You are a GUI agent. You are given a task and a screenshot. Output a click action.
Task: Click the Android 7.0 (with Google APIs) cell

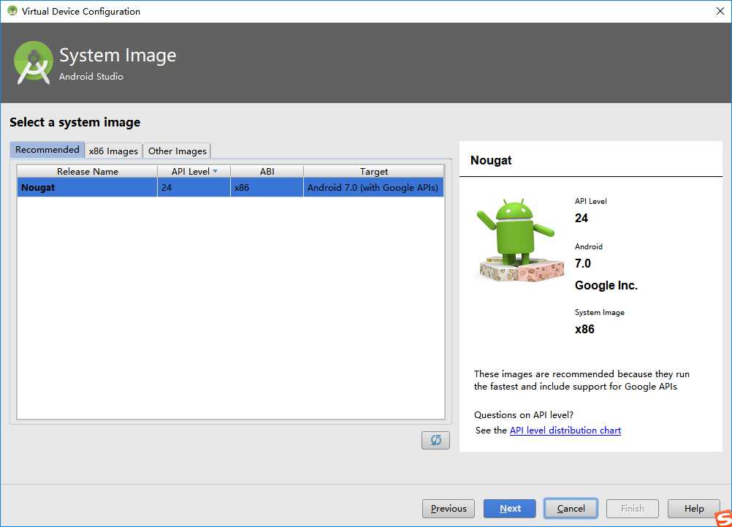click(373, 187)
